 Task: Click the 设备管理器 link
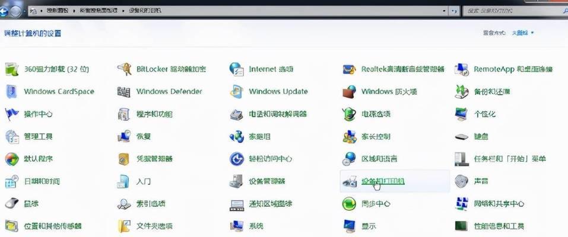pyautogui.click(x=267, y=181)
